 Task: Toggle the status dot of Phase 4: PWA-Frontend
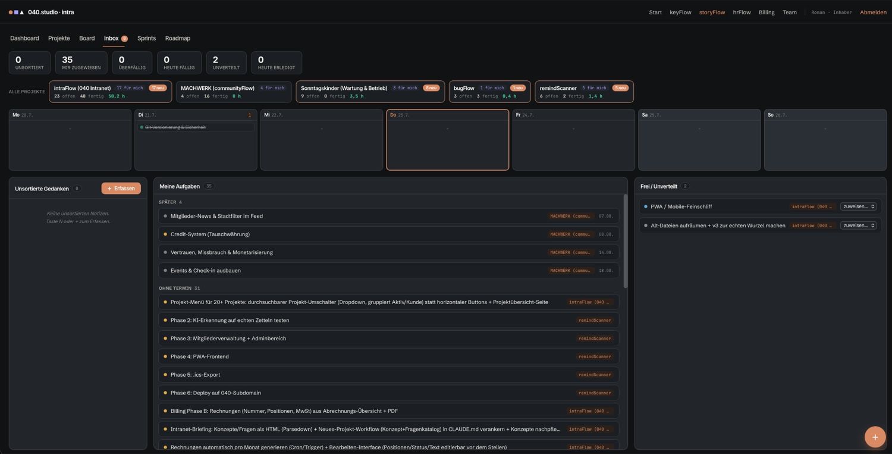165,356
